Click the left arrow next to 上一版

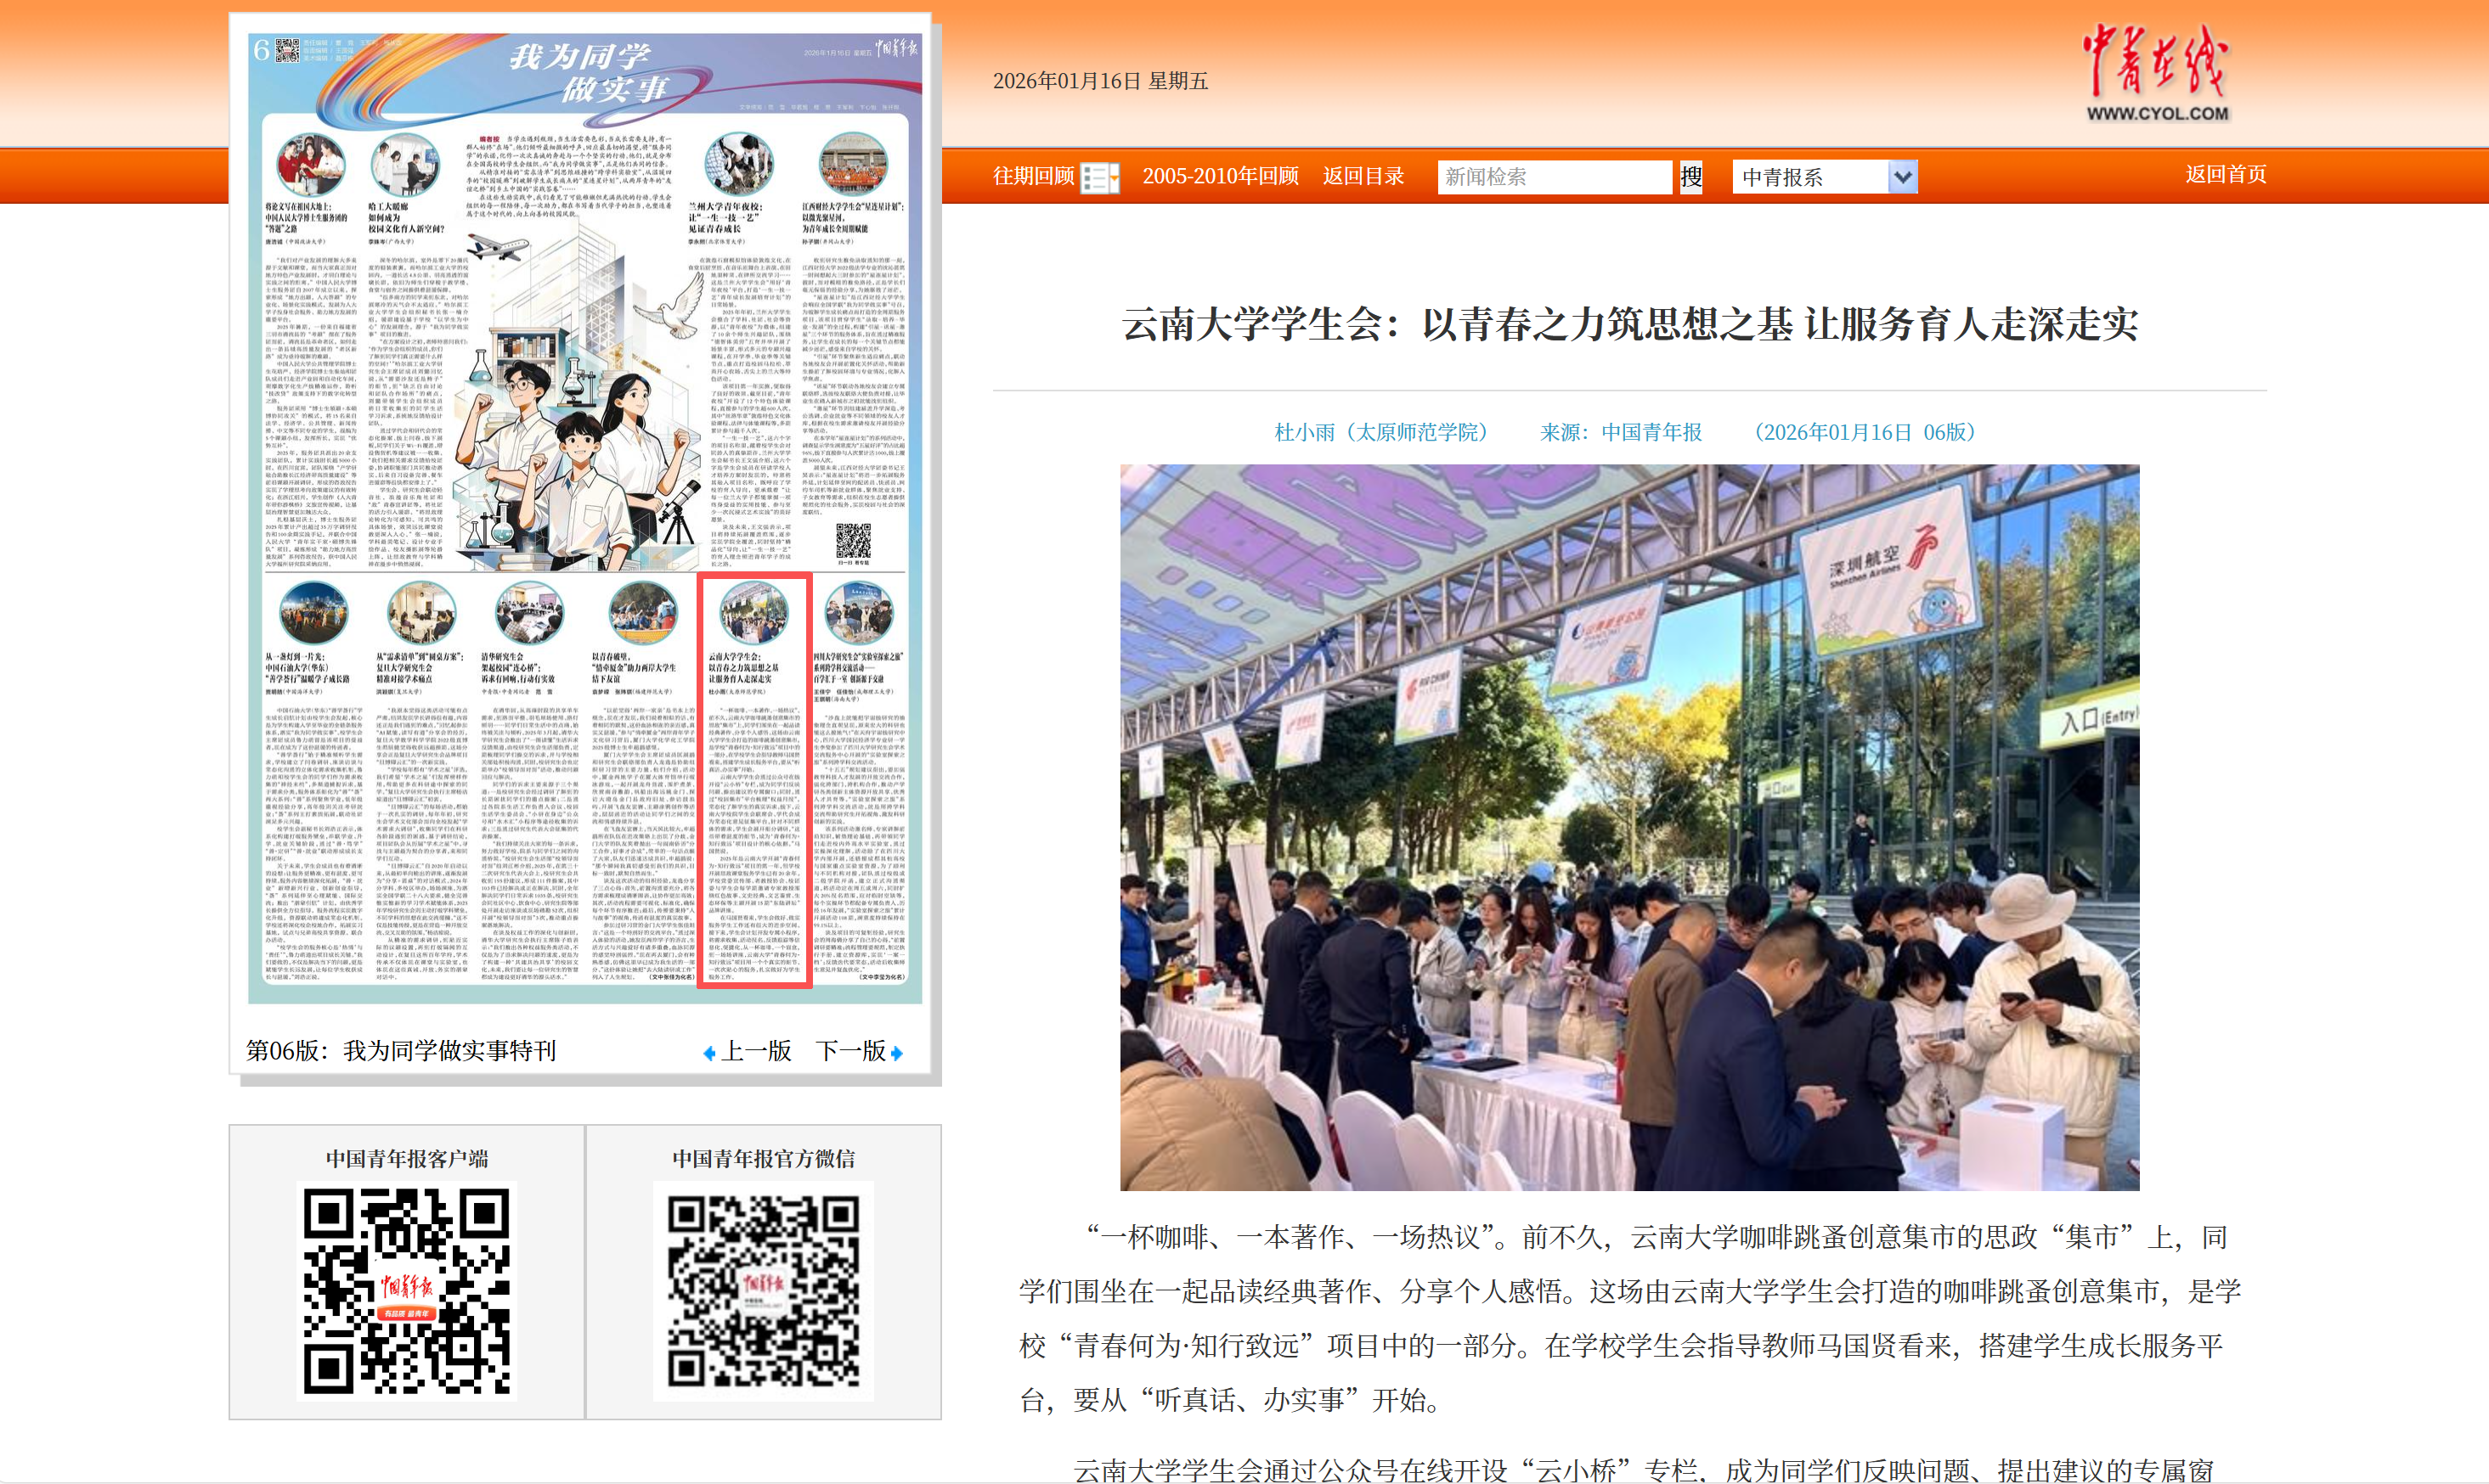709,1053
